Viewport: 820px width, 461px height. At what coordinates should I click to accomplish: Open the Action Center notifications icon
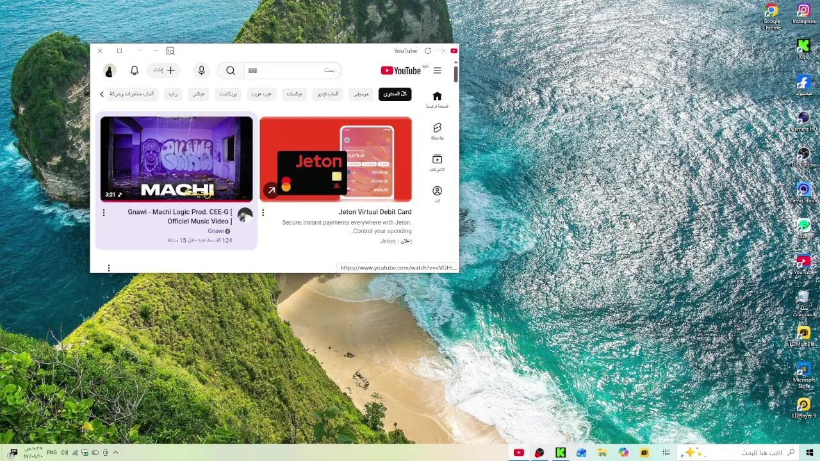[x=13, y=453]
